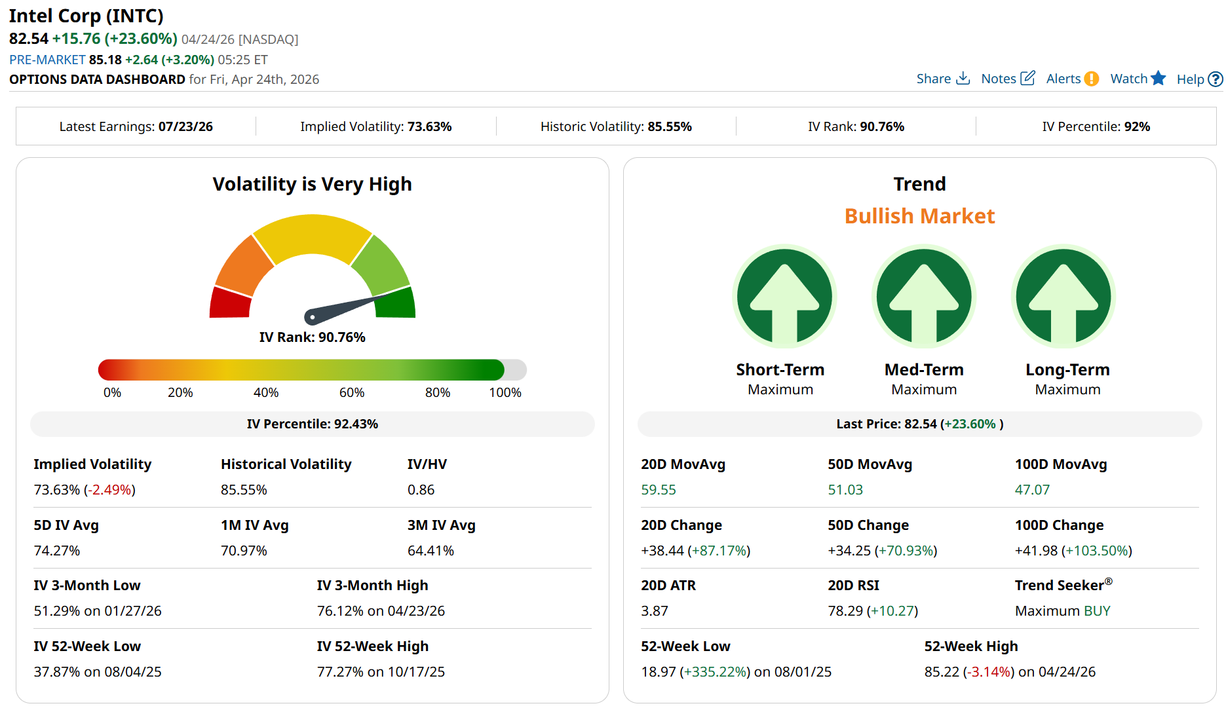Click the 1M IV Avg value 70.97%
Viewport: 1226px width, 710px height.
point(244,551)
